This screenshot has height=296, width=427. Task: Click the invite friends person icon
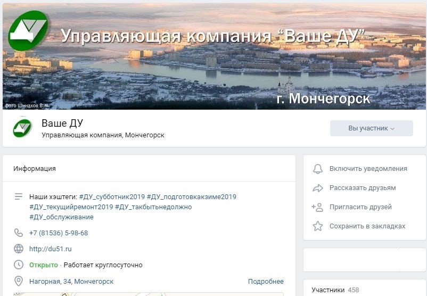tap(317, 207)
